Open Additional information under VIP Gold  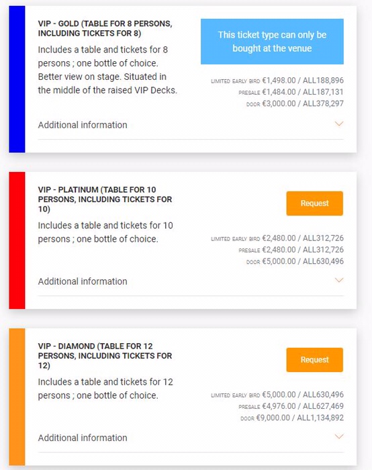pos(83,125)
